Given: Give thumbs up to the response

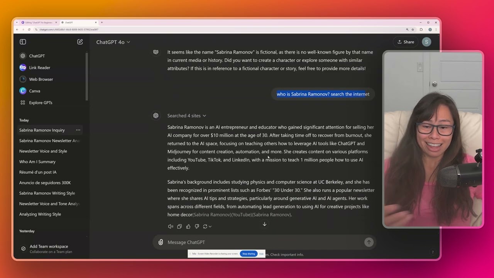Looking at the screenshot, I should coord(188,226).
